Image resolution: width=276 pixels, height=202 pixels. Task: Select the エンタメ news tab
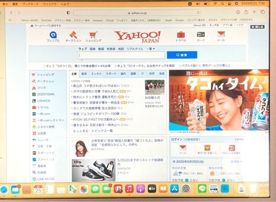coord(96,74)
